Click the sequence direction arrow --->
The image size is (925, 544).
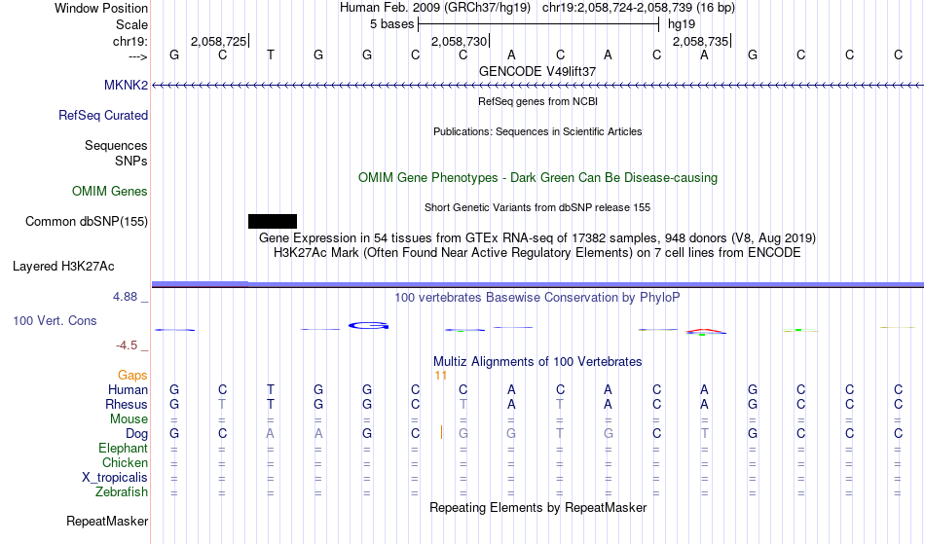point(137,56)
